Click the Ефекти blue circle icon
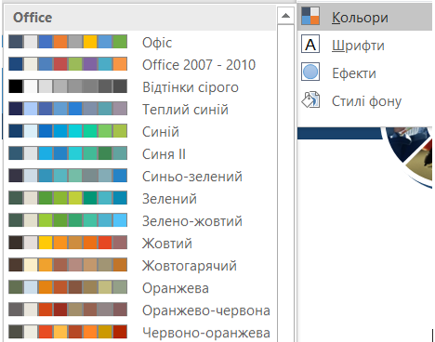Viewport: 435px width, 342px height. (x=310, y=72)
